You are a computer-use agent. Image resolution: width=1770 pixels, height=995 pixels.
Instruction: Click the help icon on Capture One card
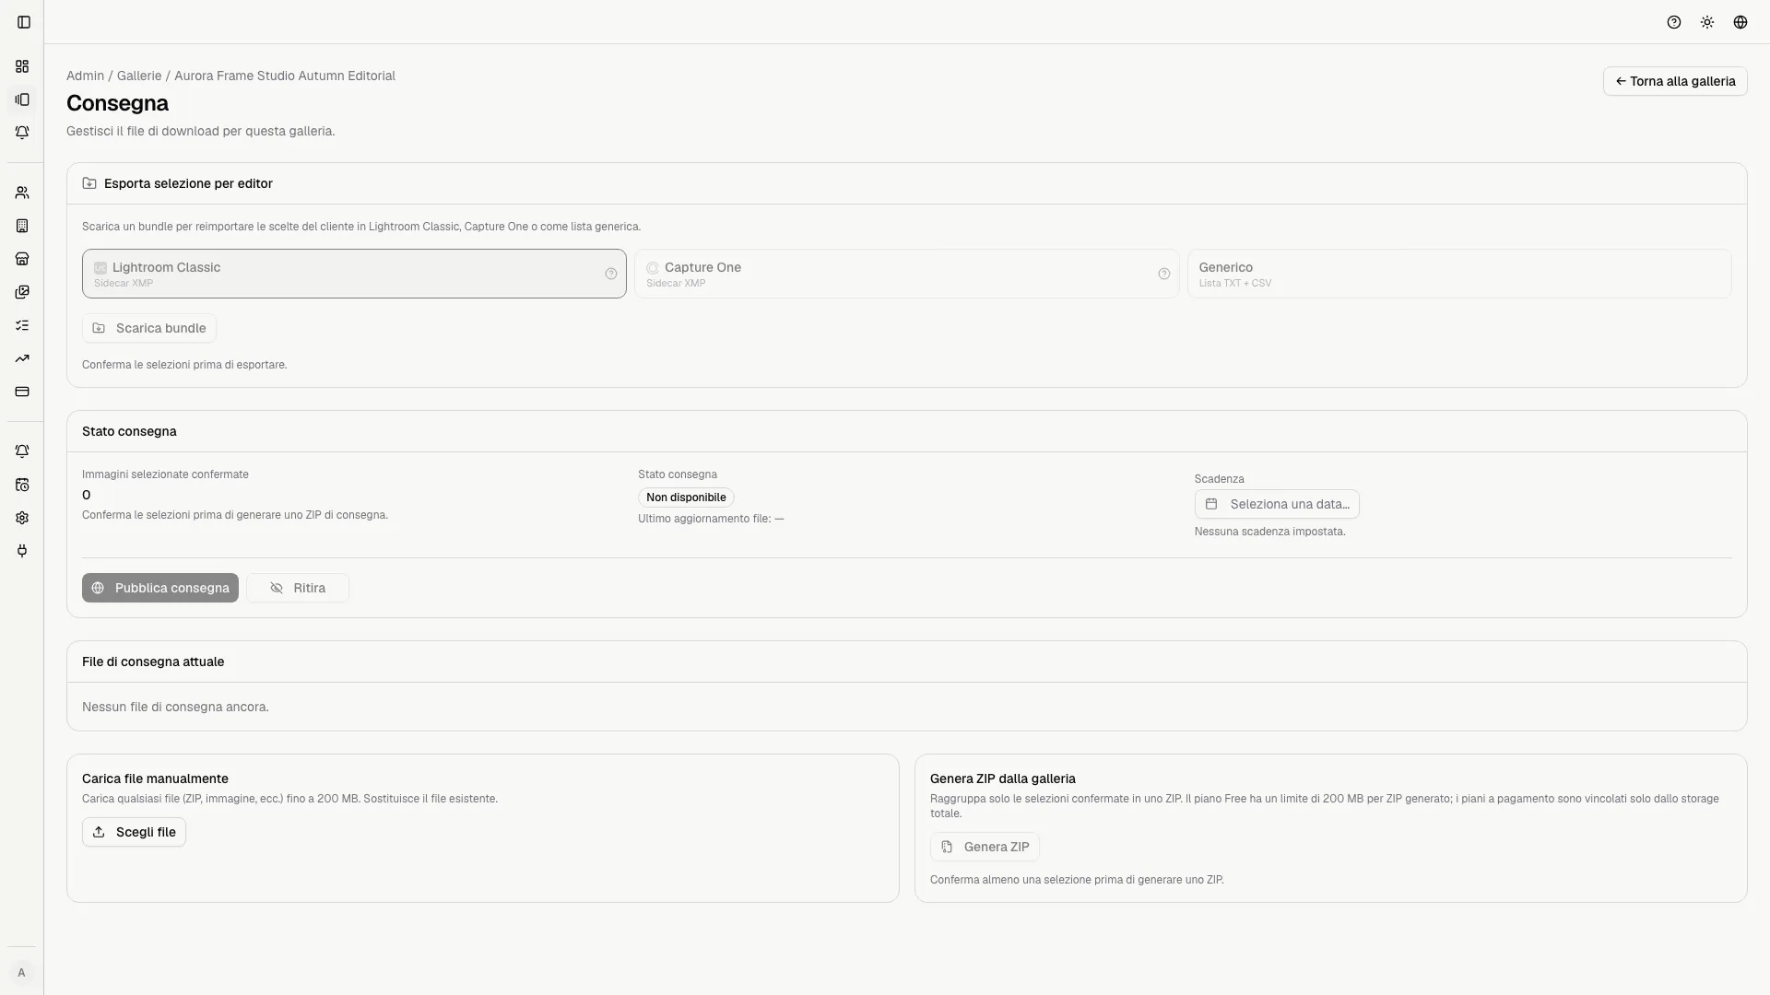[1164, 274]
